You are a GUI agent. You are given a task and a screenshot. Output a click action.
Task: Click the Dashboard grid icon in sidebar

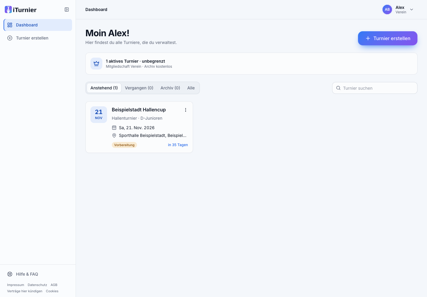[x=10, y=25]
